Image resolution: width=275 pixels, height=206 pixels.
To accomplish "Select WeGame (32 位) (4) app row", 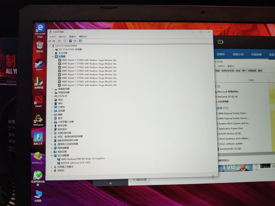I will point(228,97).
